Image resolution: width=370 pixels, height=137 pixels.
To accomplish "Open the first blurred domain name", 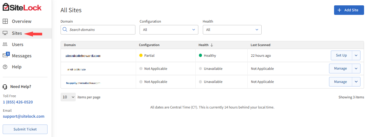I will coord(83,56).
